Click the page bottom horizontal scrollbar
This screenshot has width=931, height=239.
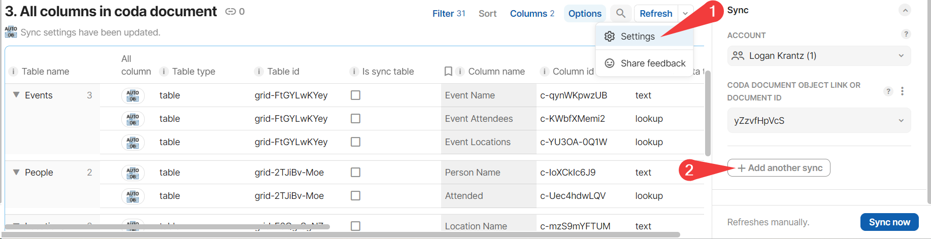point(340,235)
